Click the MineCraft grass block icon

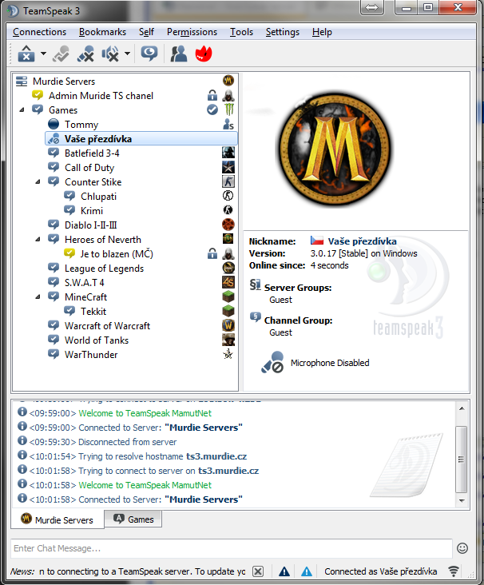228,297
